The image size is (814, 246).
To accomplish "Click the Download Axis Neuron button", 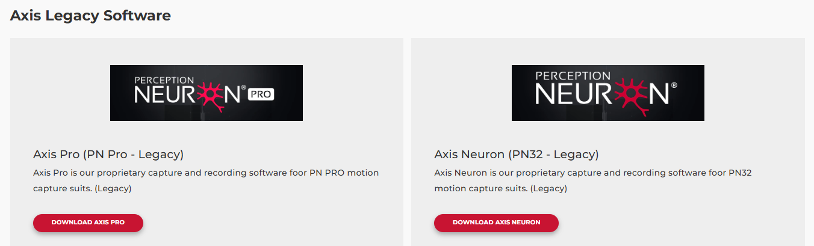I will click(x=496, y=223).
